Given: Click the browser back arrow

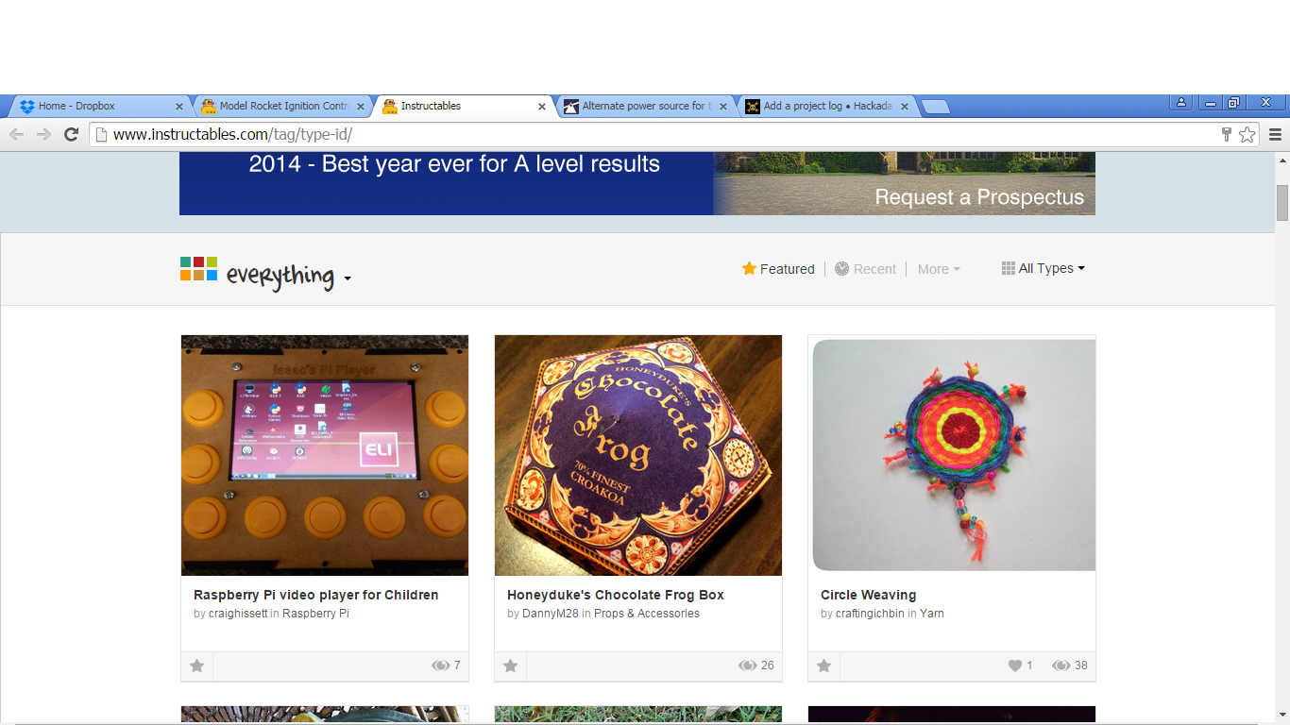Looking at the screenshot, I should click(16, 134).
